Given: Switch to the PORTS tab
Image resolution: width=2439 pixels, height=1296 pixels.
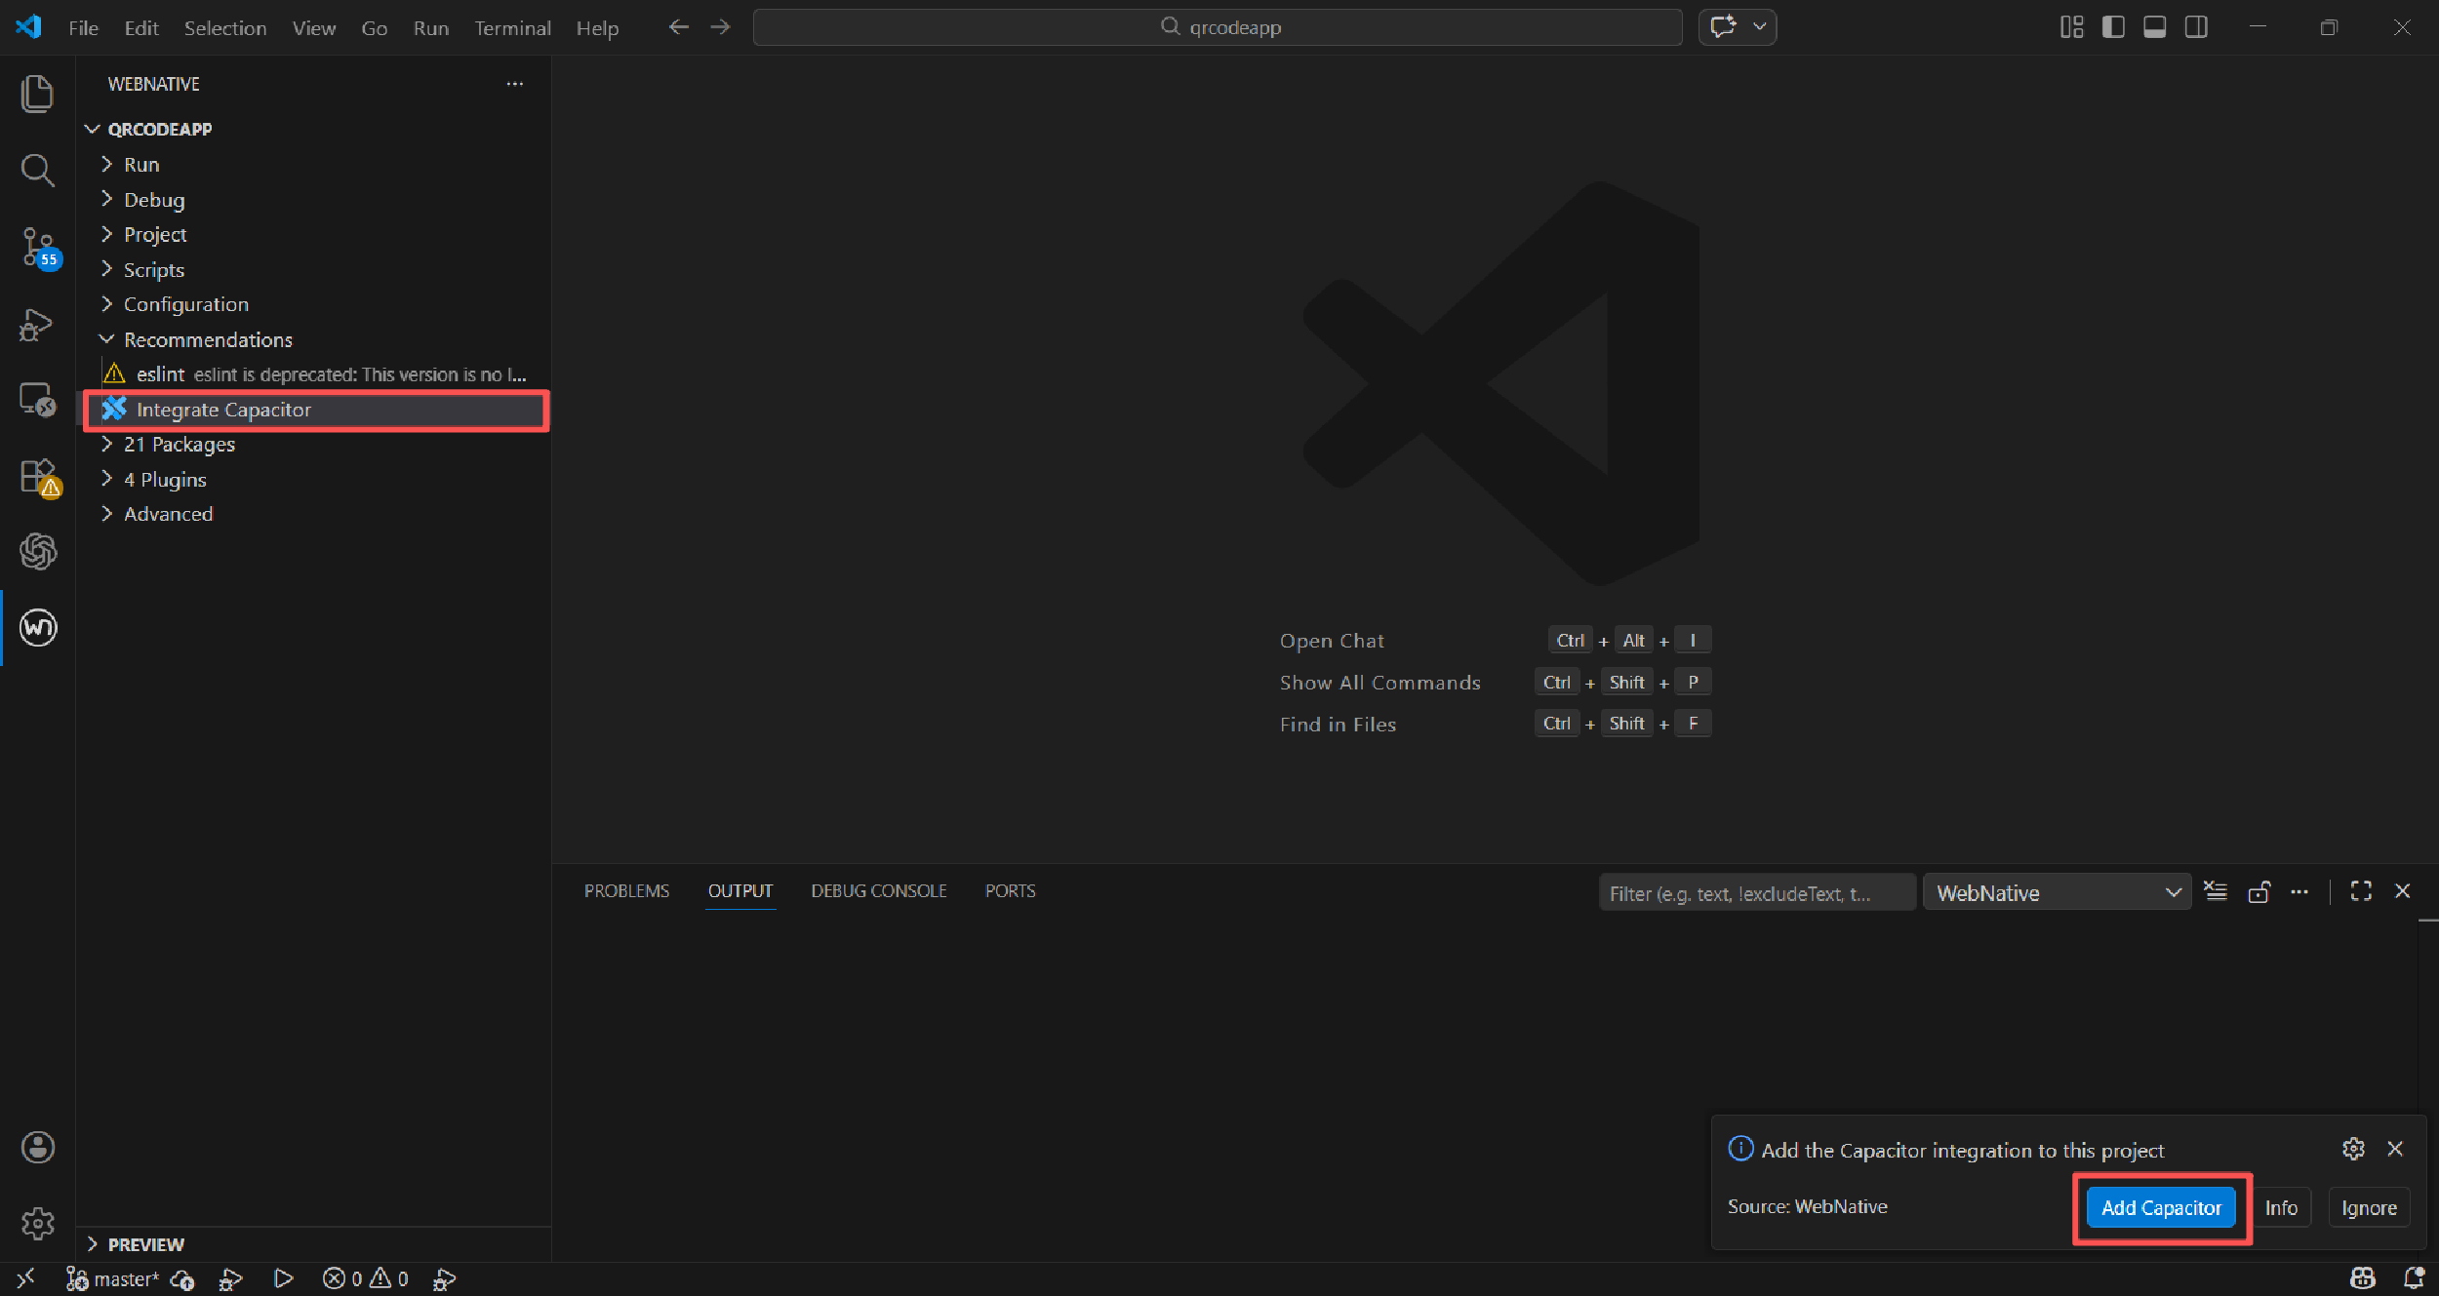Looking at the screenshot, I should coord(1011,891).
